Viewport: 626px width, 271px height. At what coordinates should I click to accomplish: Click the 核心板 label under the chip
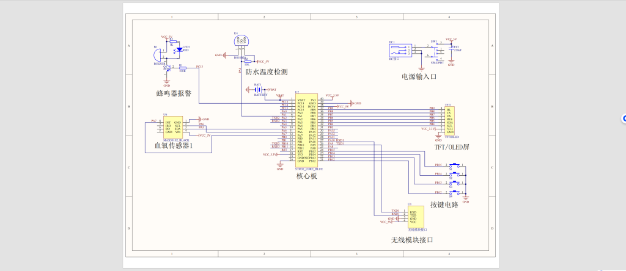pos(307,176)
